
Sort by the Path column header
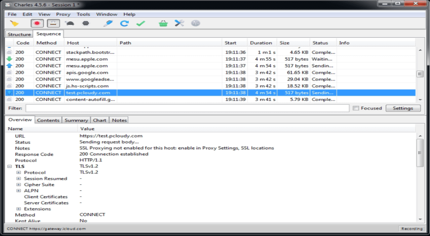(x=170, y=43)
